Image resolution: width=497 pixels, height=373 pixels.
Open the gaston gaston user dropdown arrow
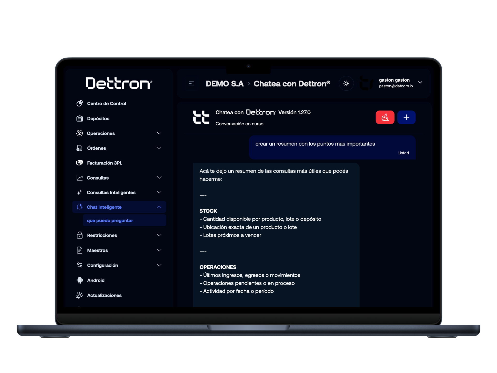point(420,82)
